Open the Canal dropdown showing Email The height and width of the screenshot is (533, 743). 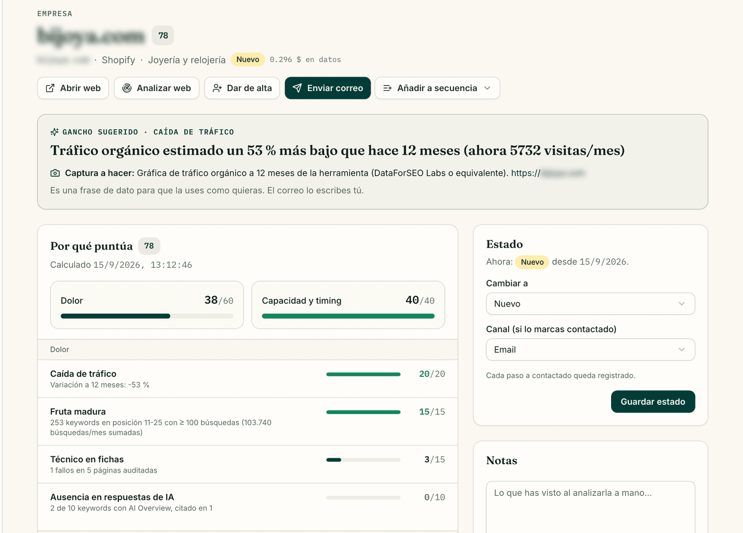click(x=590, y=349)
